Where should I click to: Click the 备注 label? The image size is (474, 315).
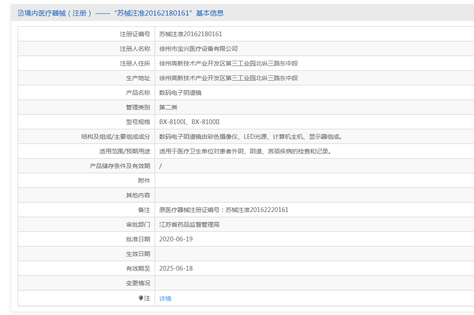[144, 210]
